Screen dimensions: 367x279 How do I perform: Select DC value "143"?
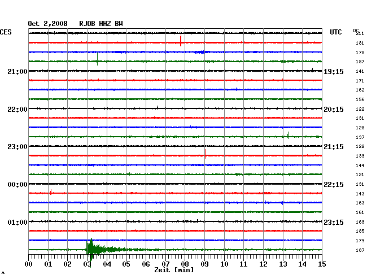coord(360,194)
